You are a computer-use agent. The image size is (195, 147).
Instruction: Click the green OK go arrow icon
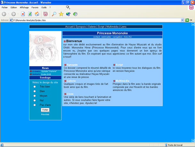click(x=187, y=20)
